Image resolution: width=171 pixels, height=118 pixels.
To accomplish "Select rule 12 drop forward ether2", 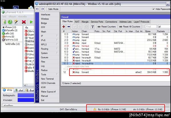I will click(x=116, y=72).
